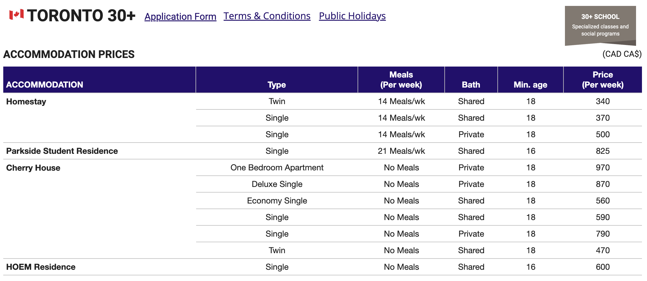
Task: Open the Application Form link
Action: click(180, 17)
